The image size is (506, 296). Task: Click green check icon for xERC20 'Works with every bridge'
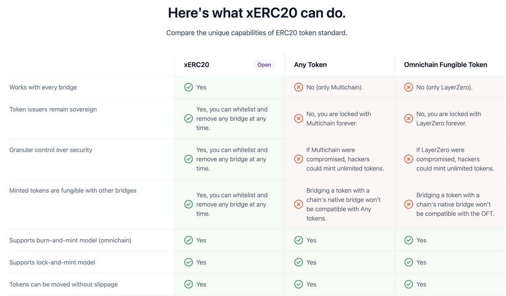[x=188, y=87]
